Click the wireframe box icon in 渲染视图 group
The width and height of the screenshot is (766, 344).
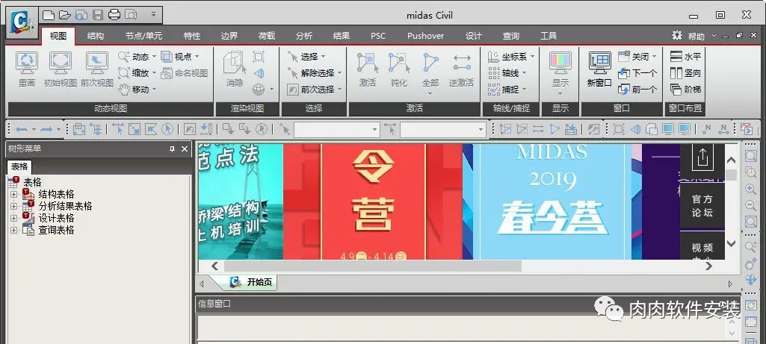coord(259,57)
